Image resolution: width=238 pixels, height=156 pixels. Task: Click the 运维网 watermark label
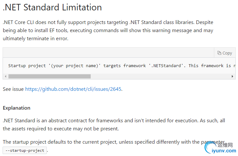[x=223, y=145]
